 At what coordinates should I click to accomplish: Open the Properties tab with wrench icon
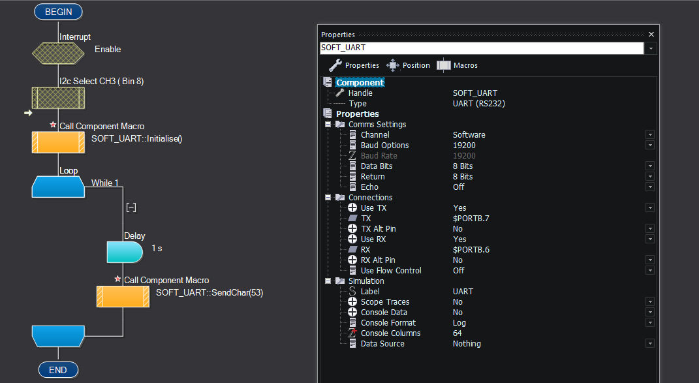coord(354,65)
